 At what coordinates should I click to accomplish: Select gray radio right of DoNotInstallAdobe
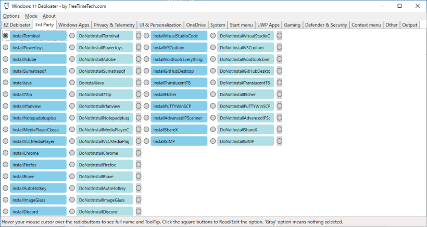(x=139, y=59)
